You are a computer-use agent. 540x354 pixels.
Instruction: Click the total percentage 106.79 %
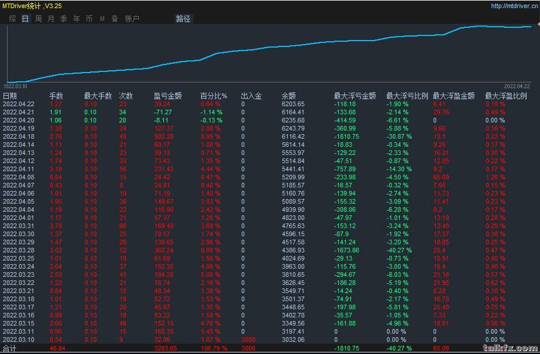coord(214,348)
